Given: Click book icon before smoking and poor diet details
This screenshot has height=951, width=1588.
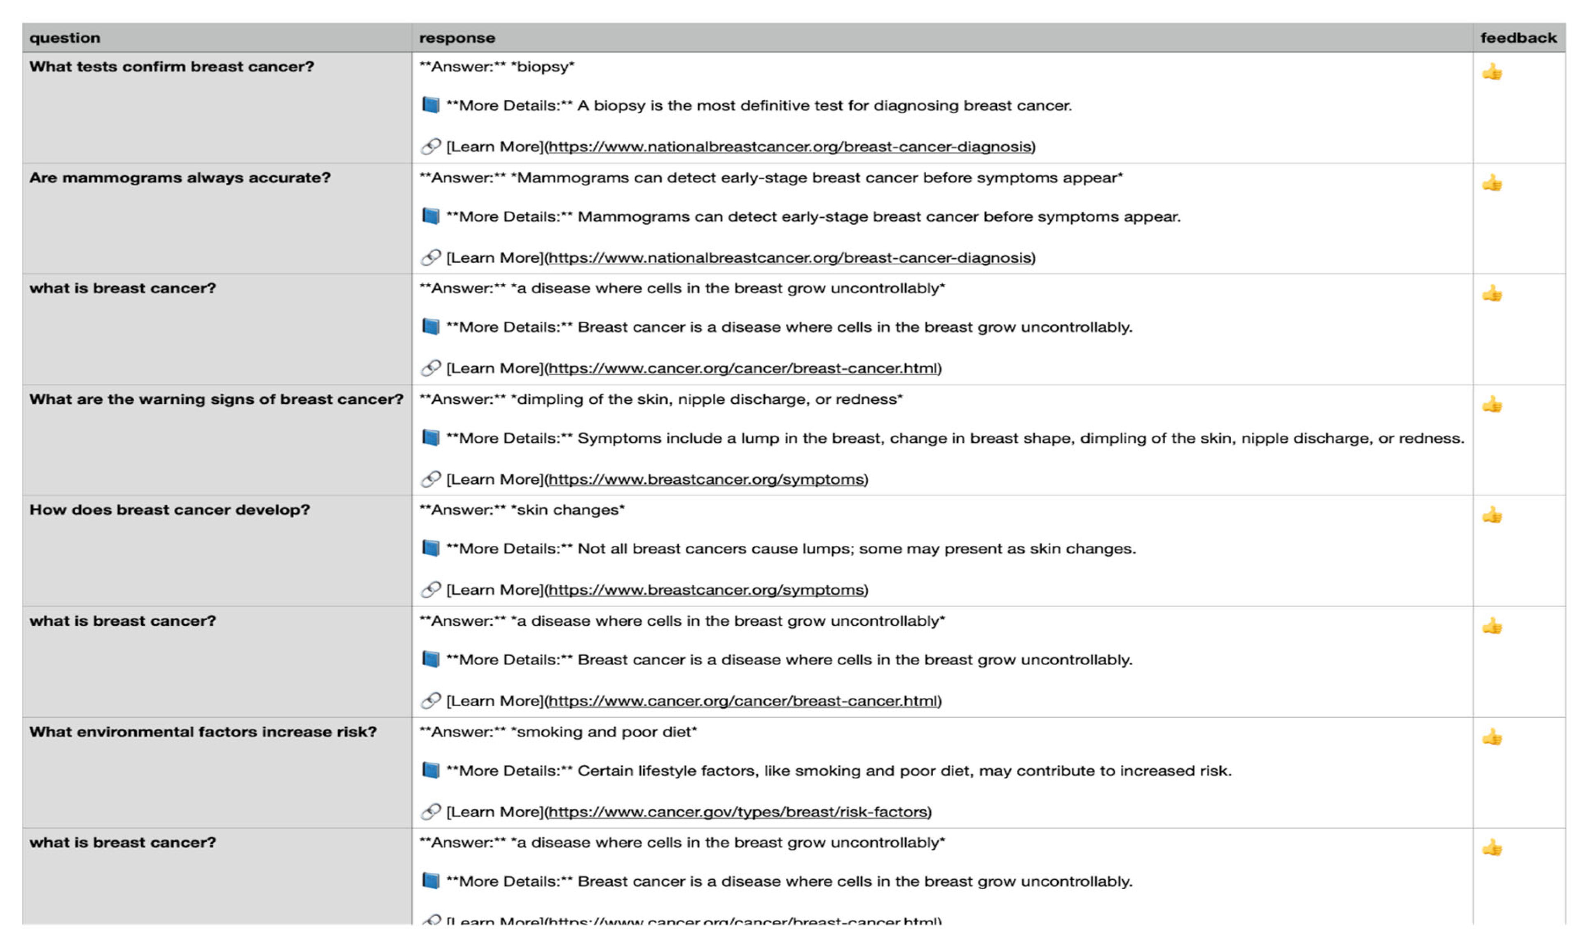Looking at the screenshot, I should [x=431, y=770].
